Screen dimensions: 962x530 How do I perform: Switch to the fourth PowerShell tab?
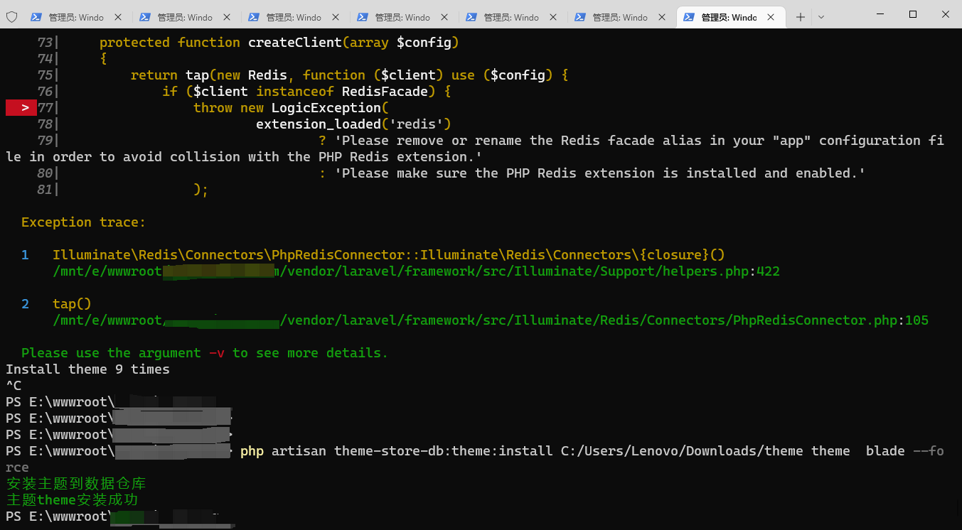[x=402, y=17]
